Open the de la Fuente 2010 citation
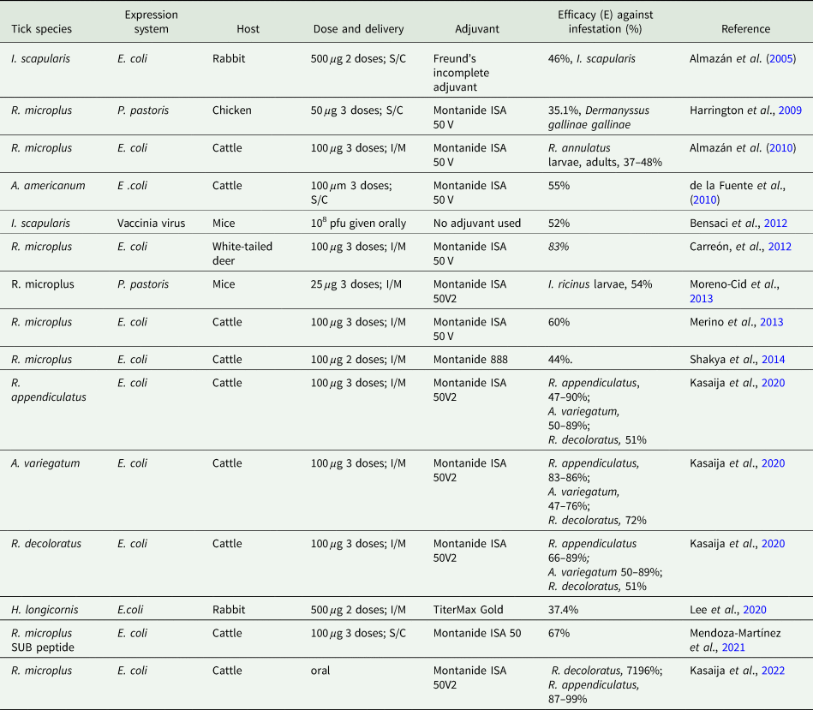This screenshot has height=710, width=813. click(705, 200)
